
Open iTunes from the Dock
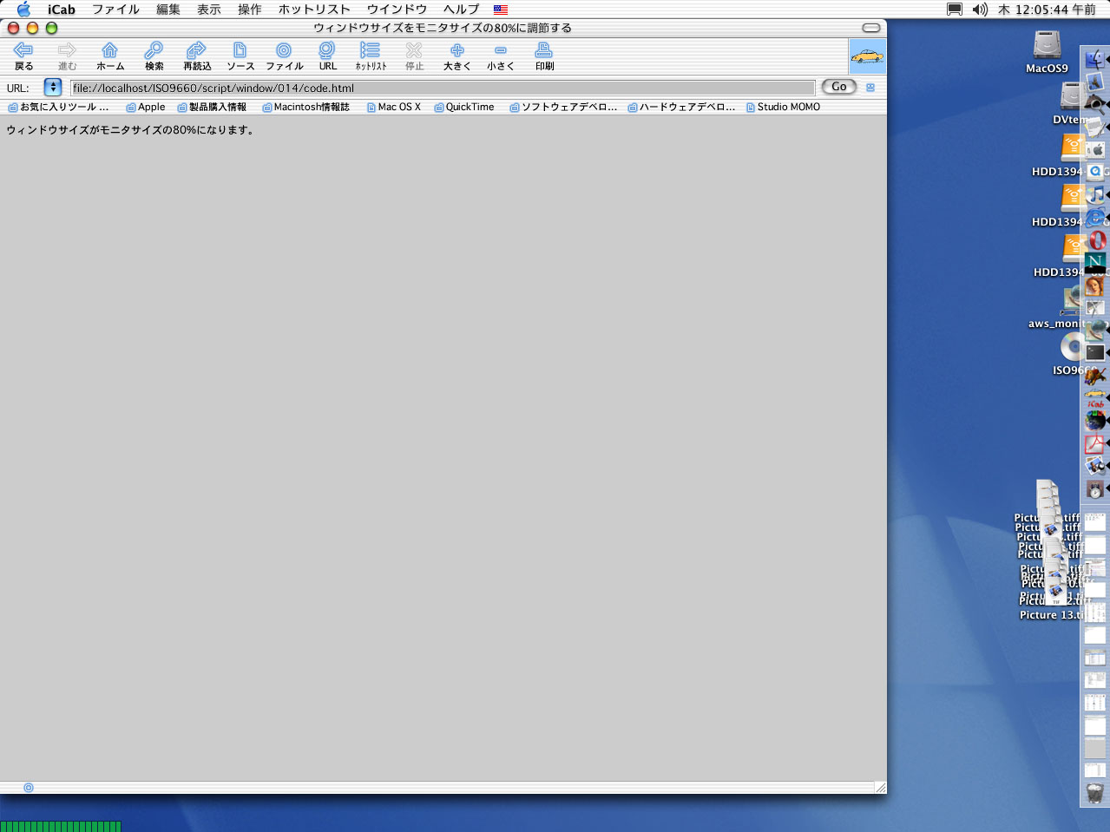tap(1095, 194)
